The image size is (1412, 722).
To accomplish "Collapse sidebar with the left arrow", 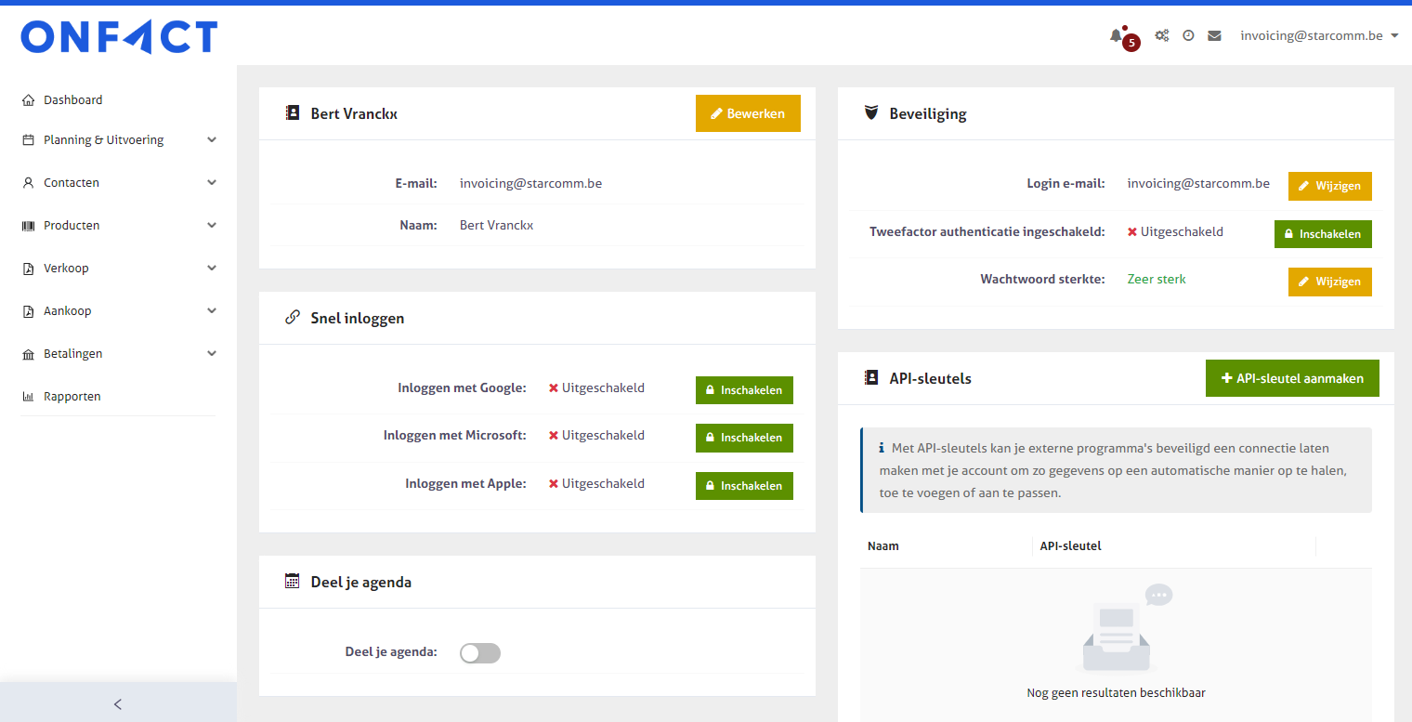I will coord(118,703).
